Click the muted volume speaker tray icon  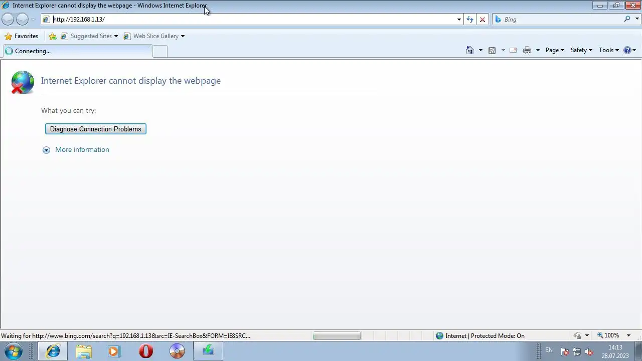pyautogui.click(x=589, y=351)
